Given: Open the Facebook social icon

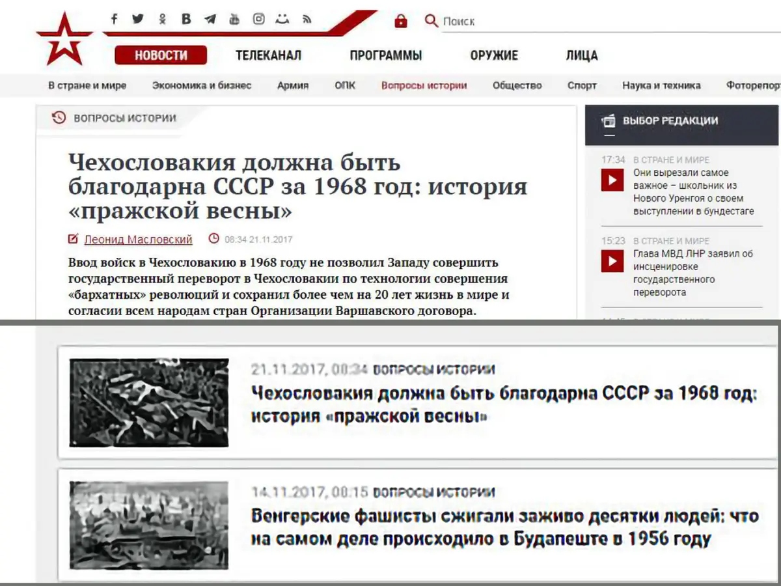Looking at the screenshot, I should point(114,20).
